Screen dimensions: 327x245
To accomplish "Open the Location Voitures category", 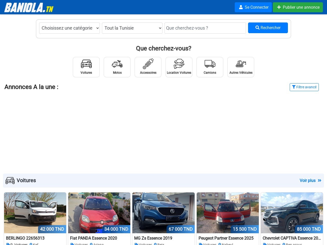I will [179, 67].
